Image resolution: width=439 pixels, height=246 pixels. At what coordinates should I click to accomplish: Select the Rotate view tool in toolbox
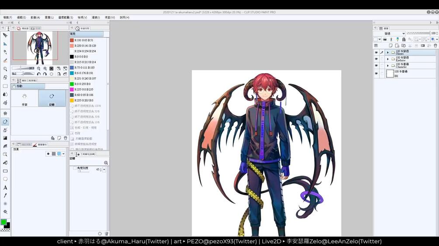(5, 121)
